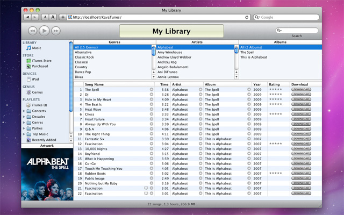Download the song Hole in My Heart
This screenshot has height=215, width=344.
point(302,99)
